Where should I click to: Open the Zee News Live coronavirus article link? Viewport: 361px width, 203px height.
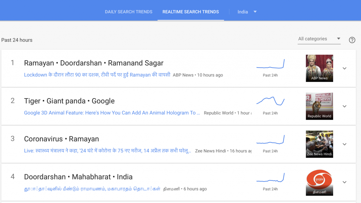(x=108, y=151)
